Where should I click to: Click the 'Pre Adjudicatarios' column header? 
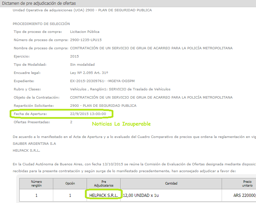coord(104,183)
